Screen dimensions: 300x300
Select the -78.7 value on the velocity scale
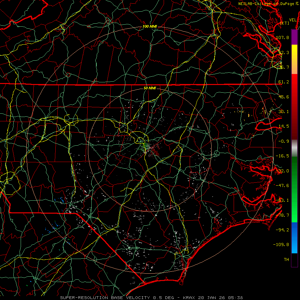click(x=282, y=215)
